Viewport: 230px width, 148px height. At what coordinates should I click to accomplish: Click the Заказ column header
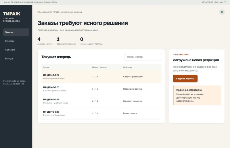(x=46, y=67)
